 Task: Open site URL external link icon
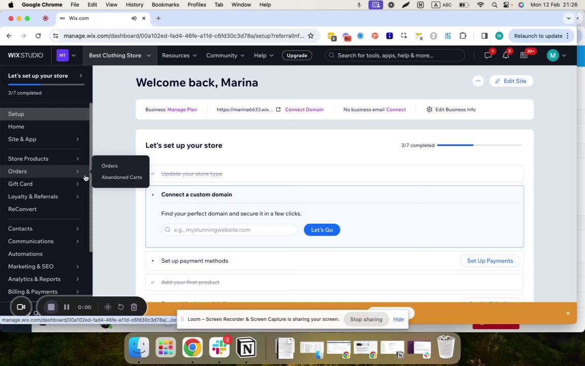(278, 109)
